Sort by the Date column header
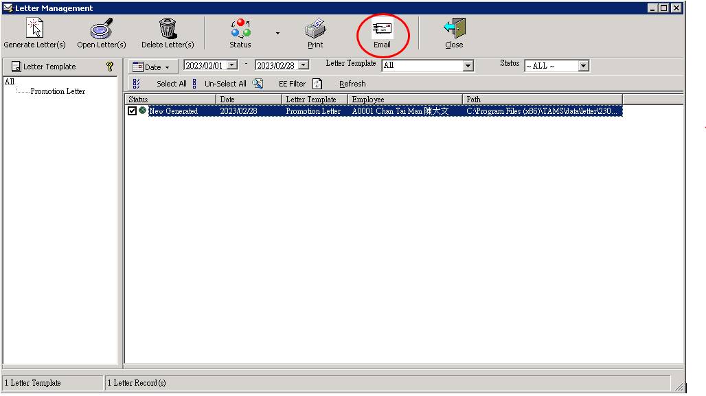This screenshot has height=396, width=706. pos(249,100)
